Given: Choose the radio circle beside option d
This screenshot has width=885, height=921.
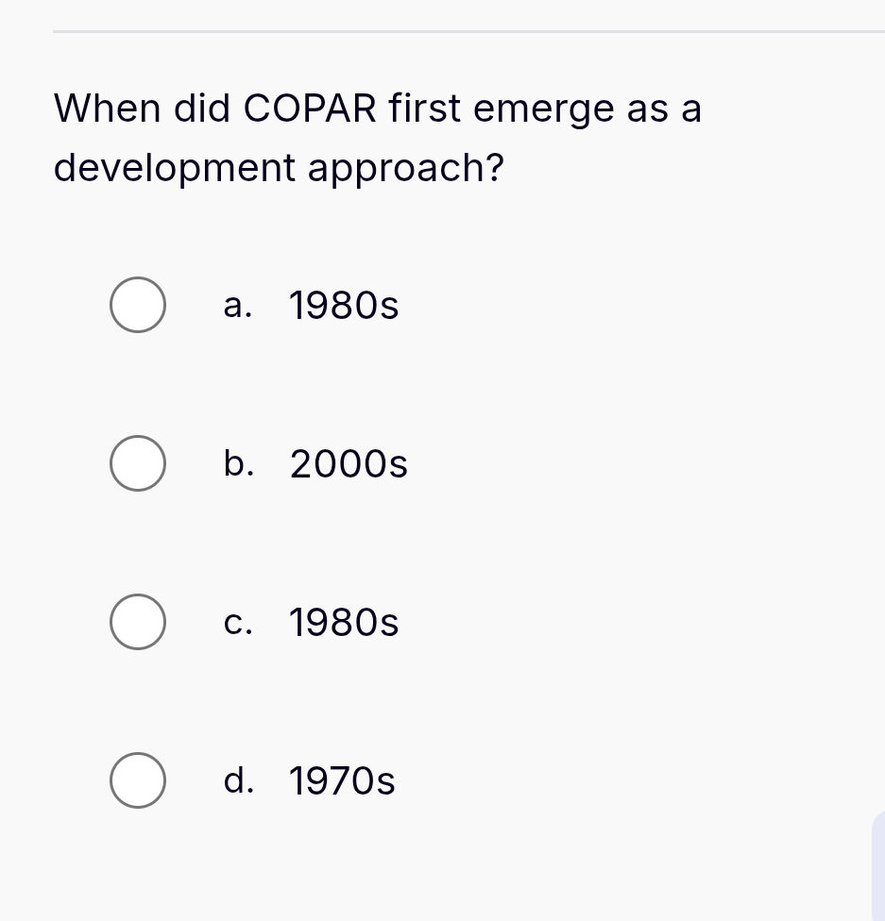Looking at the screenshot, I should coord(138,780).
